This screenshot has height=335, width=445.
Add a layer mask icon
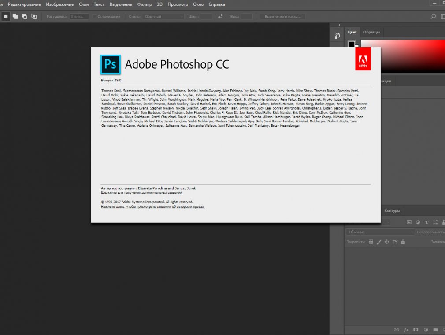click(416, 330)
